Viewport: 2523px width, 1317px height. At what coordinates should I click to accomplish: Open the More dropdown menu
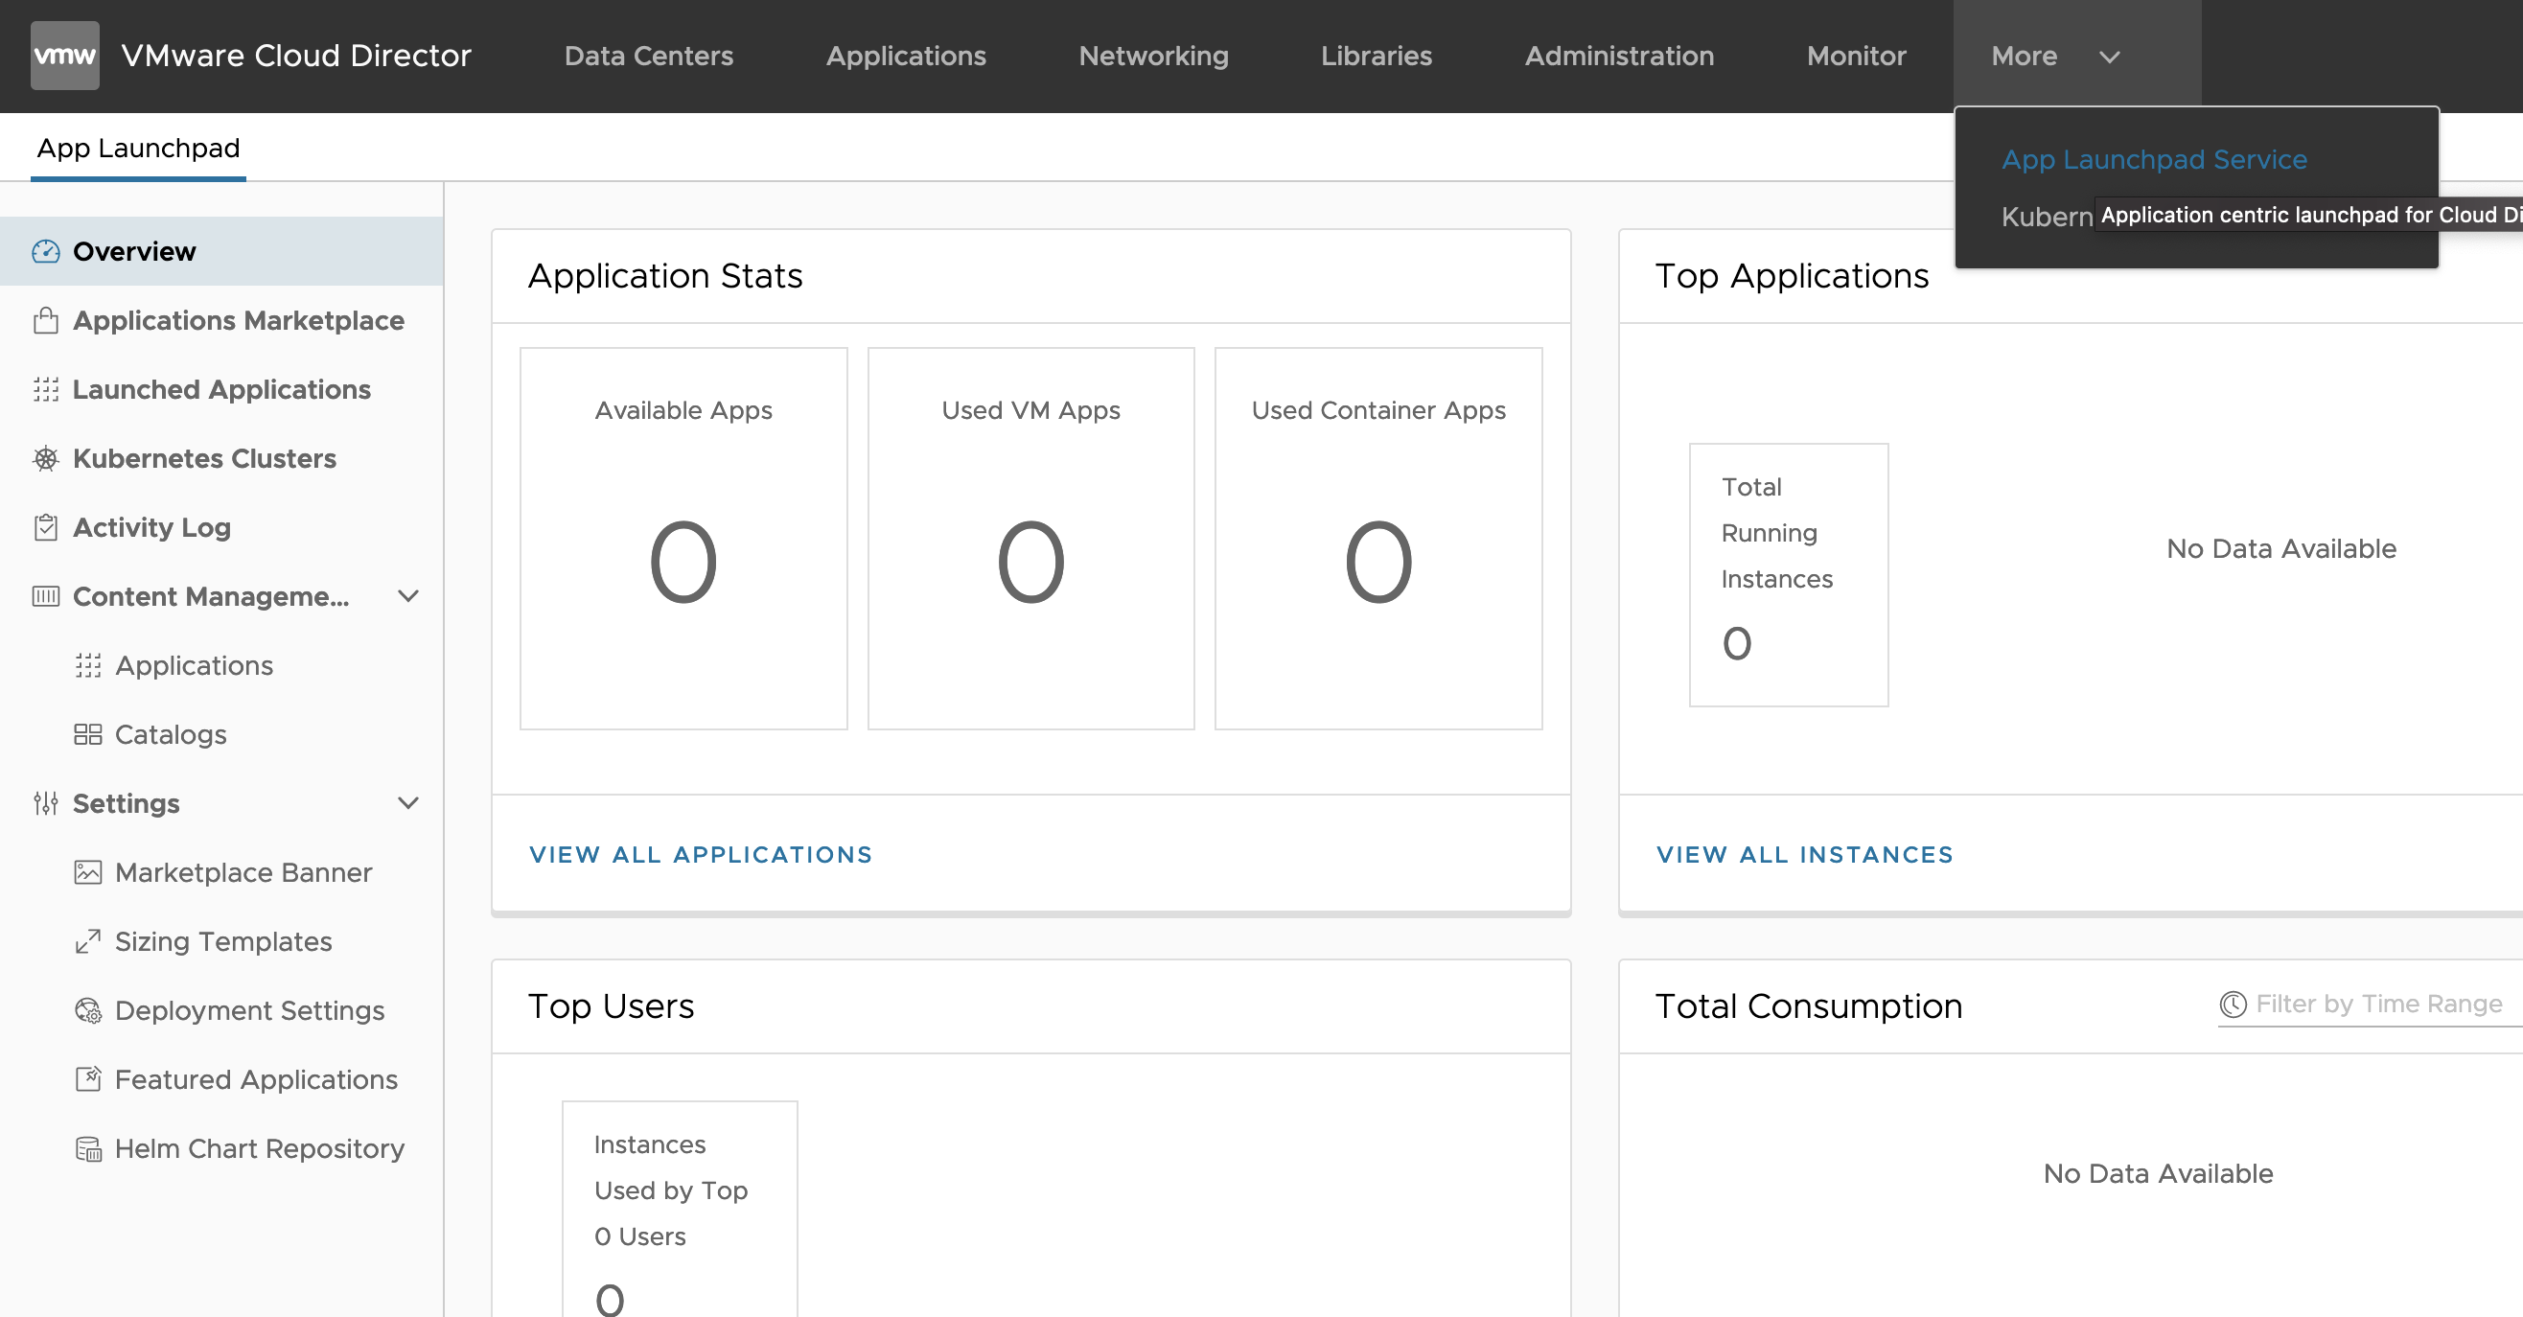(x=2053, y=56)
